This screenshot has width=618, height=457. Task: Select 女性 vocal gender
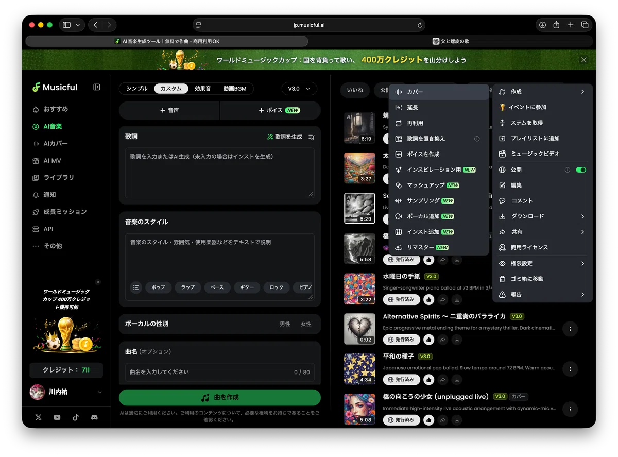306,324
